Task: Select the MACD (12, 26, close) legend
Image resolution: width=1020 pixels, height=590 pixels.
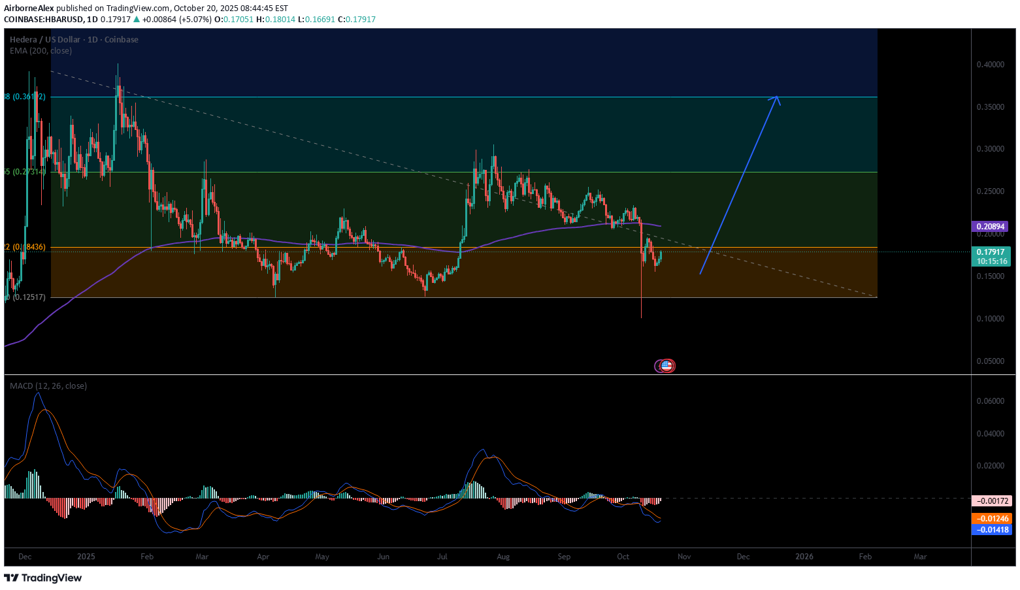Action: click(48, 386)
